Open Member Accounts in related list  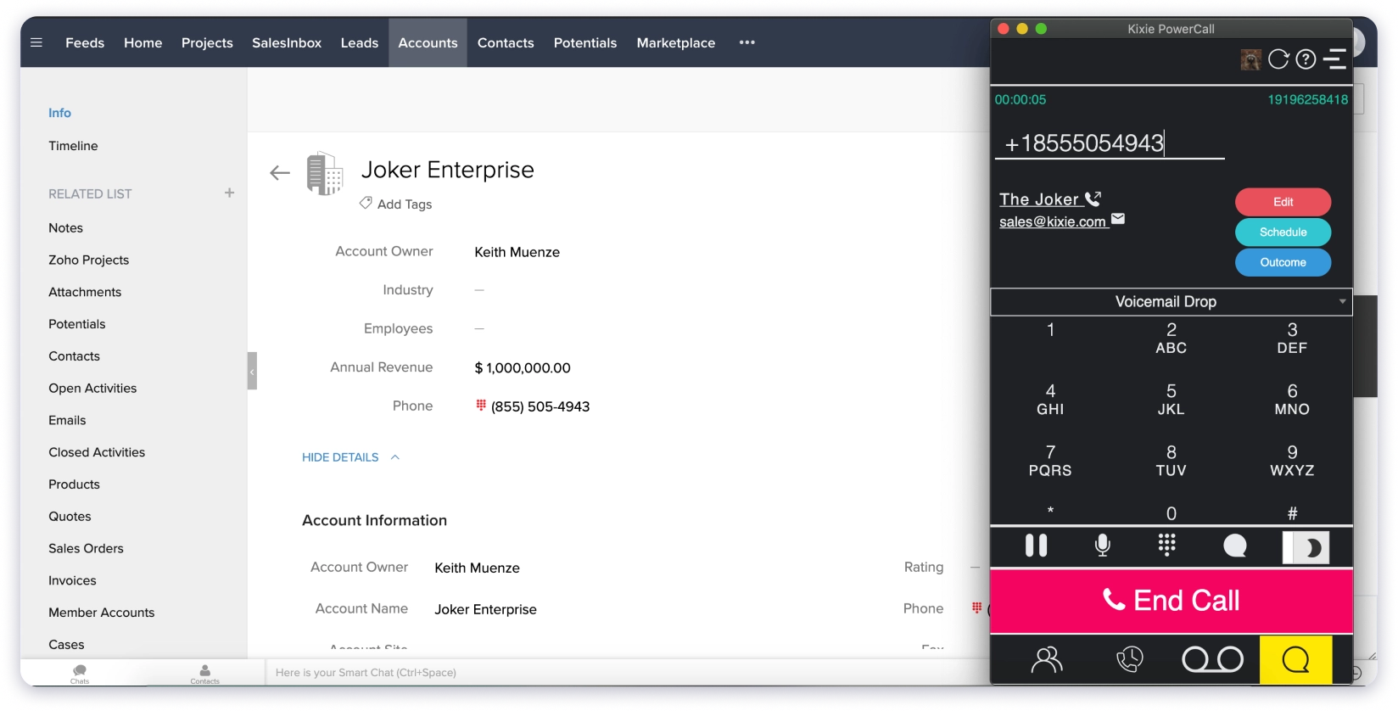tap(101, 613)
